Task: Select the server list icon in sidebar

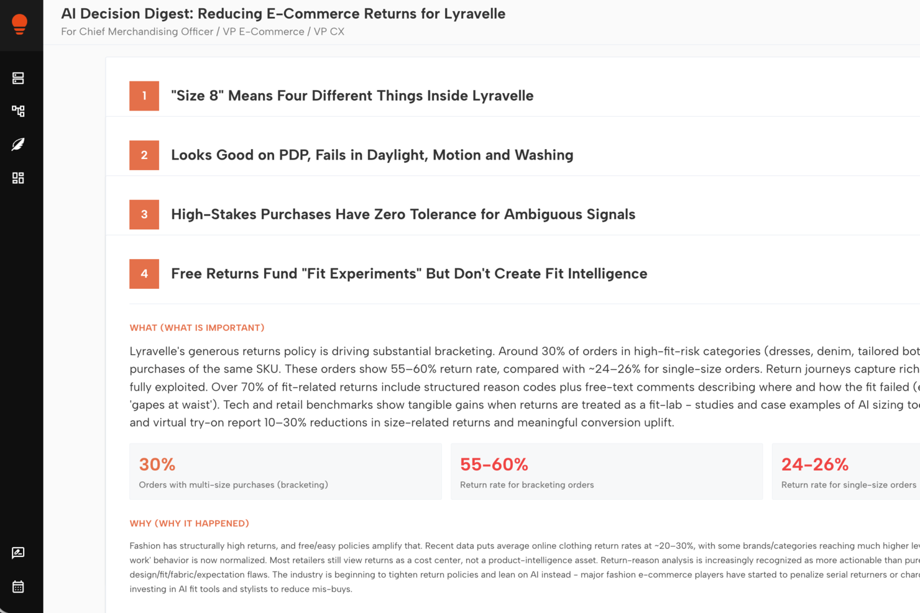Action: (18, 78)
